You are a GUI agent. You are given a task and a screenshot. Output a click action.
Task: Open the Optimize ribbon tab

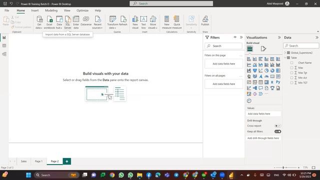pyautogui.click(x=82, y=10)
